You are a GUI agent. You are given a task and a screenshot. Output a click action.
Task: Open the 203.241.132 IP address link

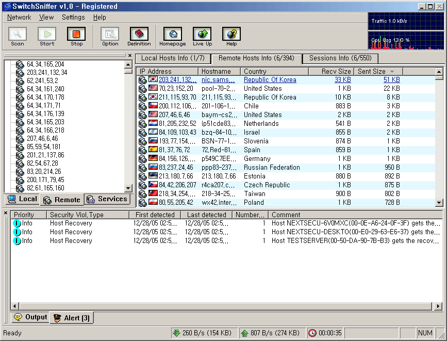pos(177,79)
